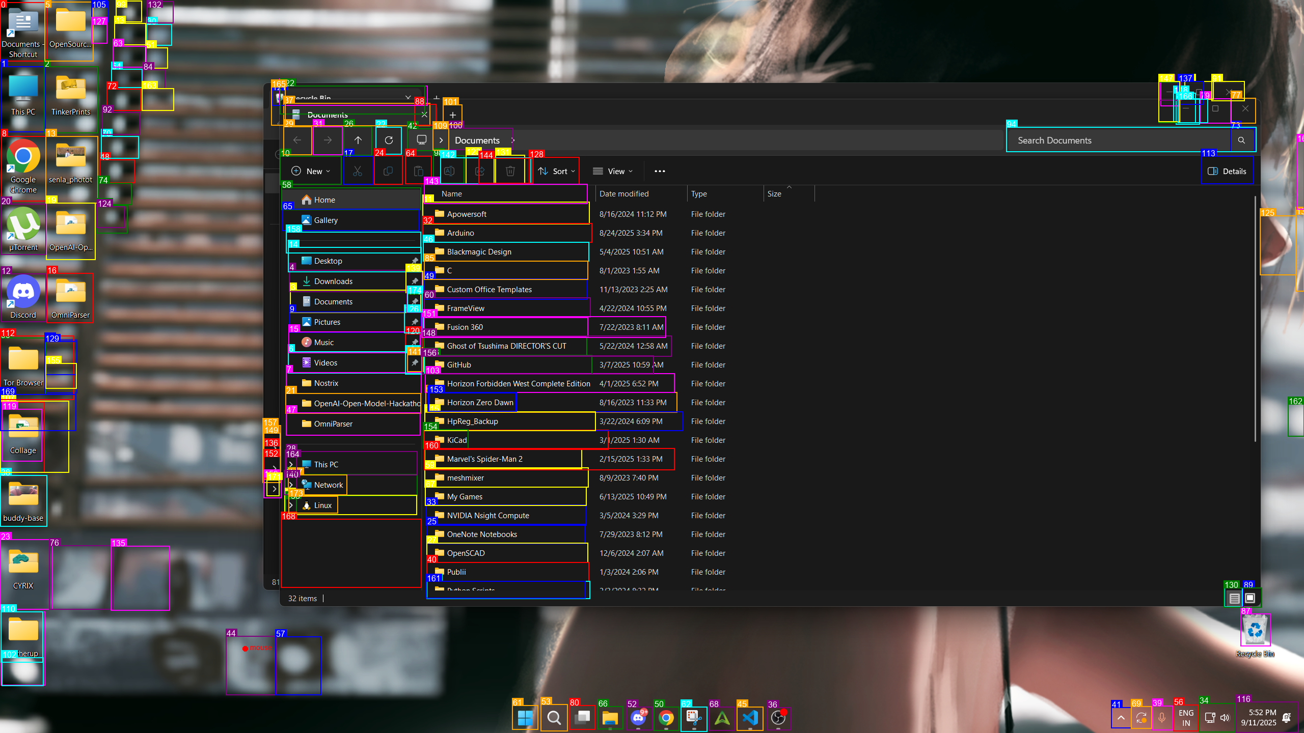Switch to details list view toggle
This screenshot has height=733, width=1304.
1234,598
